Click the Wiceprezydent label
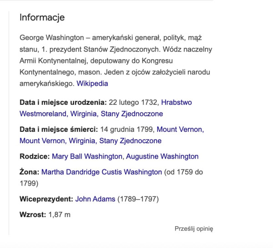The image size is (273, 248). [46, 199]
